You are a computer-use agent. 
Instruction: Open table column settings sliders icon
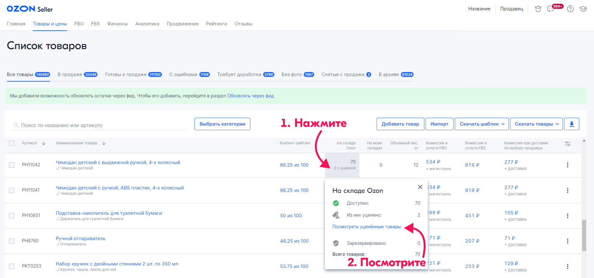tap(568, 144)
